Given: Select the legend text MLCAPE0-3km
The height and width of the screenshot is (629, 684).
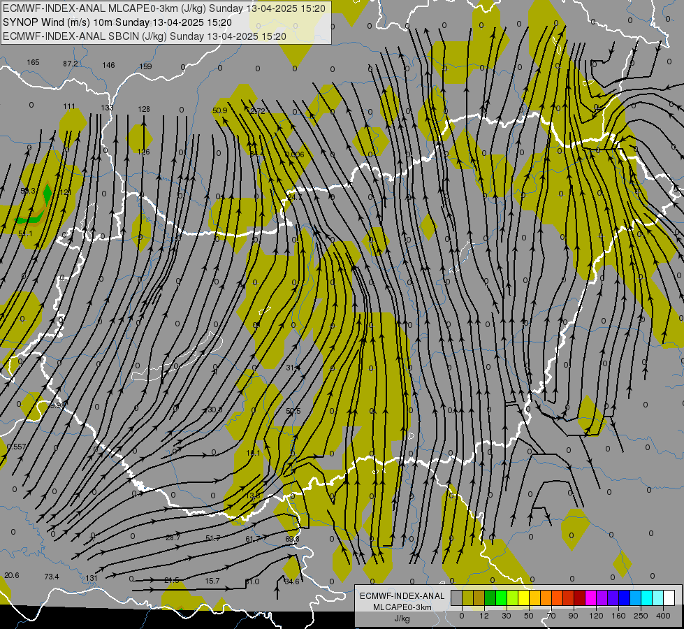Looking at the screenshot, I should tap(402, 607).
